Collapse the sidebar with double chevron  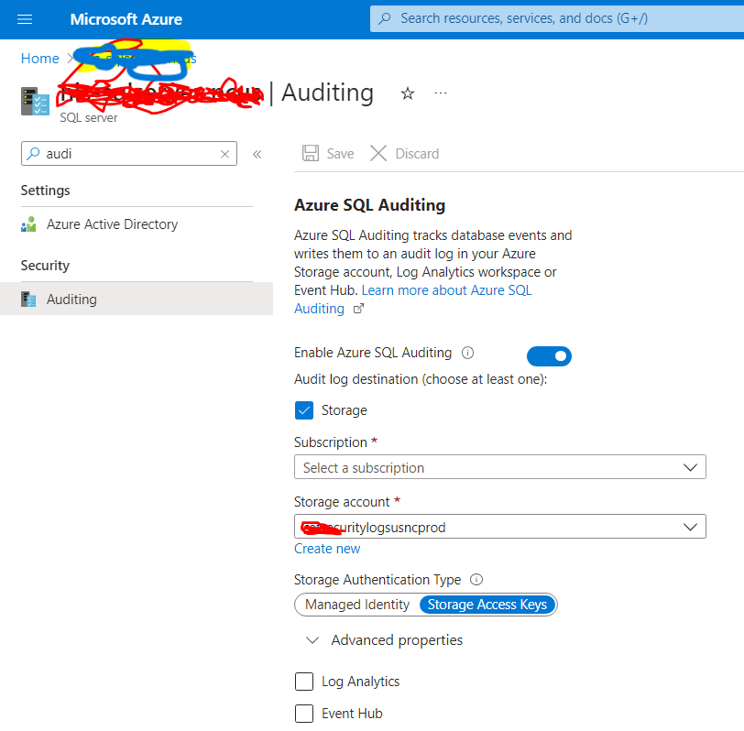point(257,154)
